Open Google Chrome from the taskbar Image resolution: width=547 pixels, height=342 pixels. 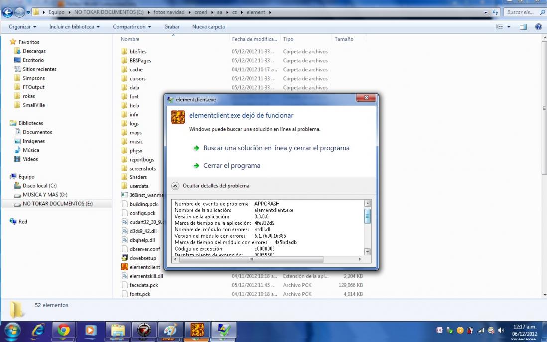coord(63,330)
